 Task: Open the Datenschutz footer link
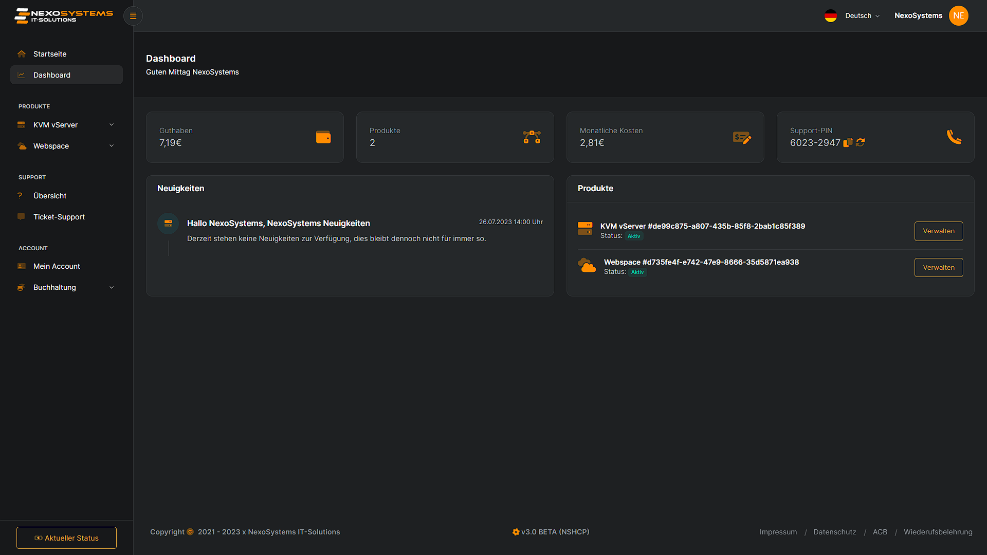click(835, 532)
